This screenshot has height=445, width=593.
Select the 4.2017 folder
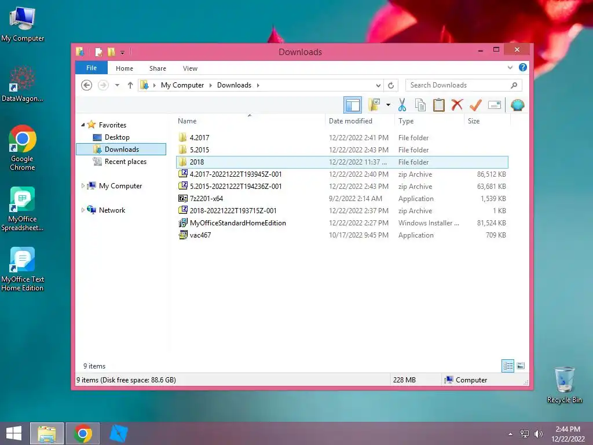(342, 138)
